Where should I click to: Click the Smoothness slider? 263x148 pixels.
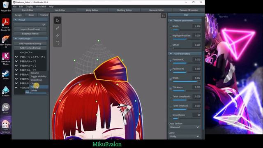(187, 118)
